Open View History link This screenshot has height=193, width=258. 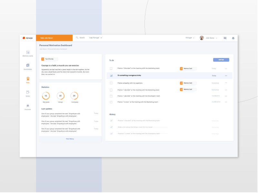click(x=70, y=139)
